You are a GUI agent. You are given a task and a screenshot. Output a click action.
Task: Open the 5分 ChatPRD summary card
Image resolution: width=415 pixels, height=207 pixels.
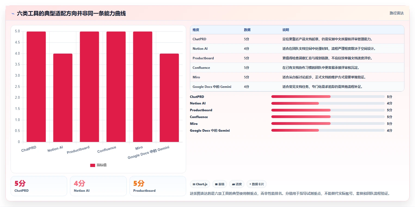tap(39, 186)
